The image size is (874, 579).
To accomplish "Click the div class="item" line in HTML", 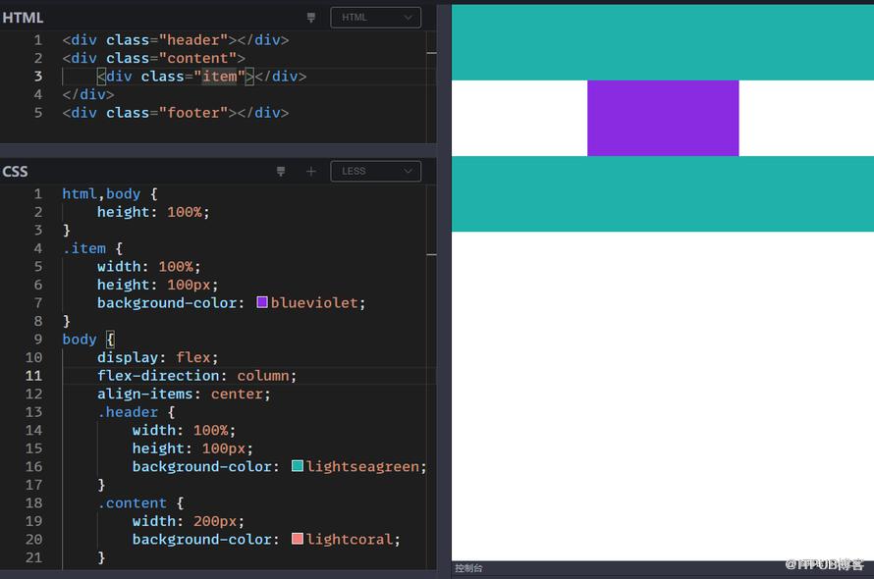I will pyautogui.click(x=201, y=77).
